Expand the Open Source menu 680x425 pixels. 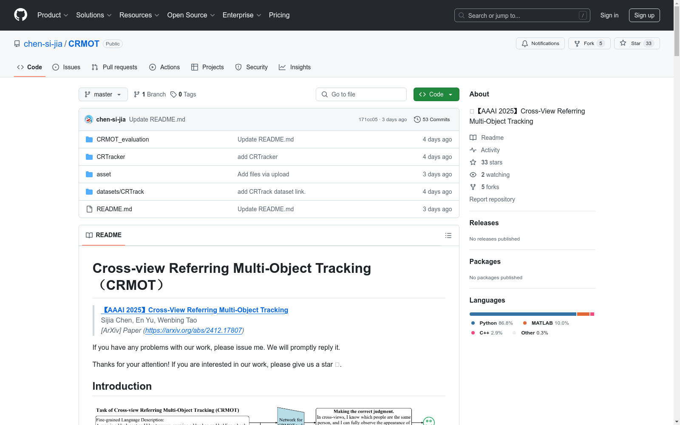click(x=191, y=15)
